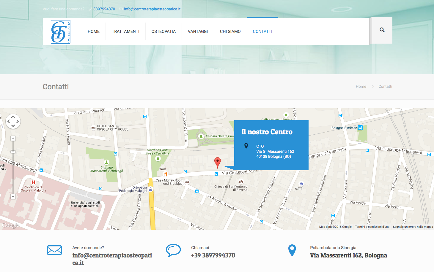Image resolution: width=434 pixels, height=272 pixels.
Task: Click the map pan control arrows
Action: 13,121
